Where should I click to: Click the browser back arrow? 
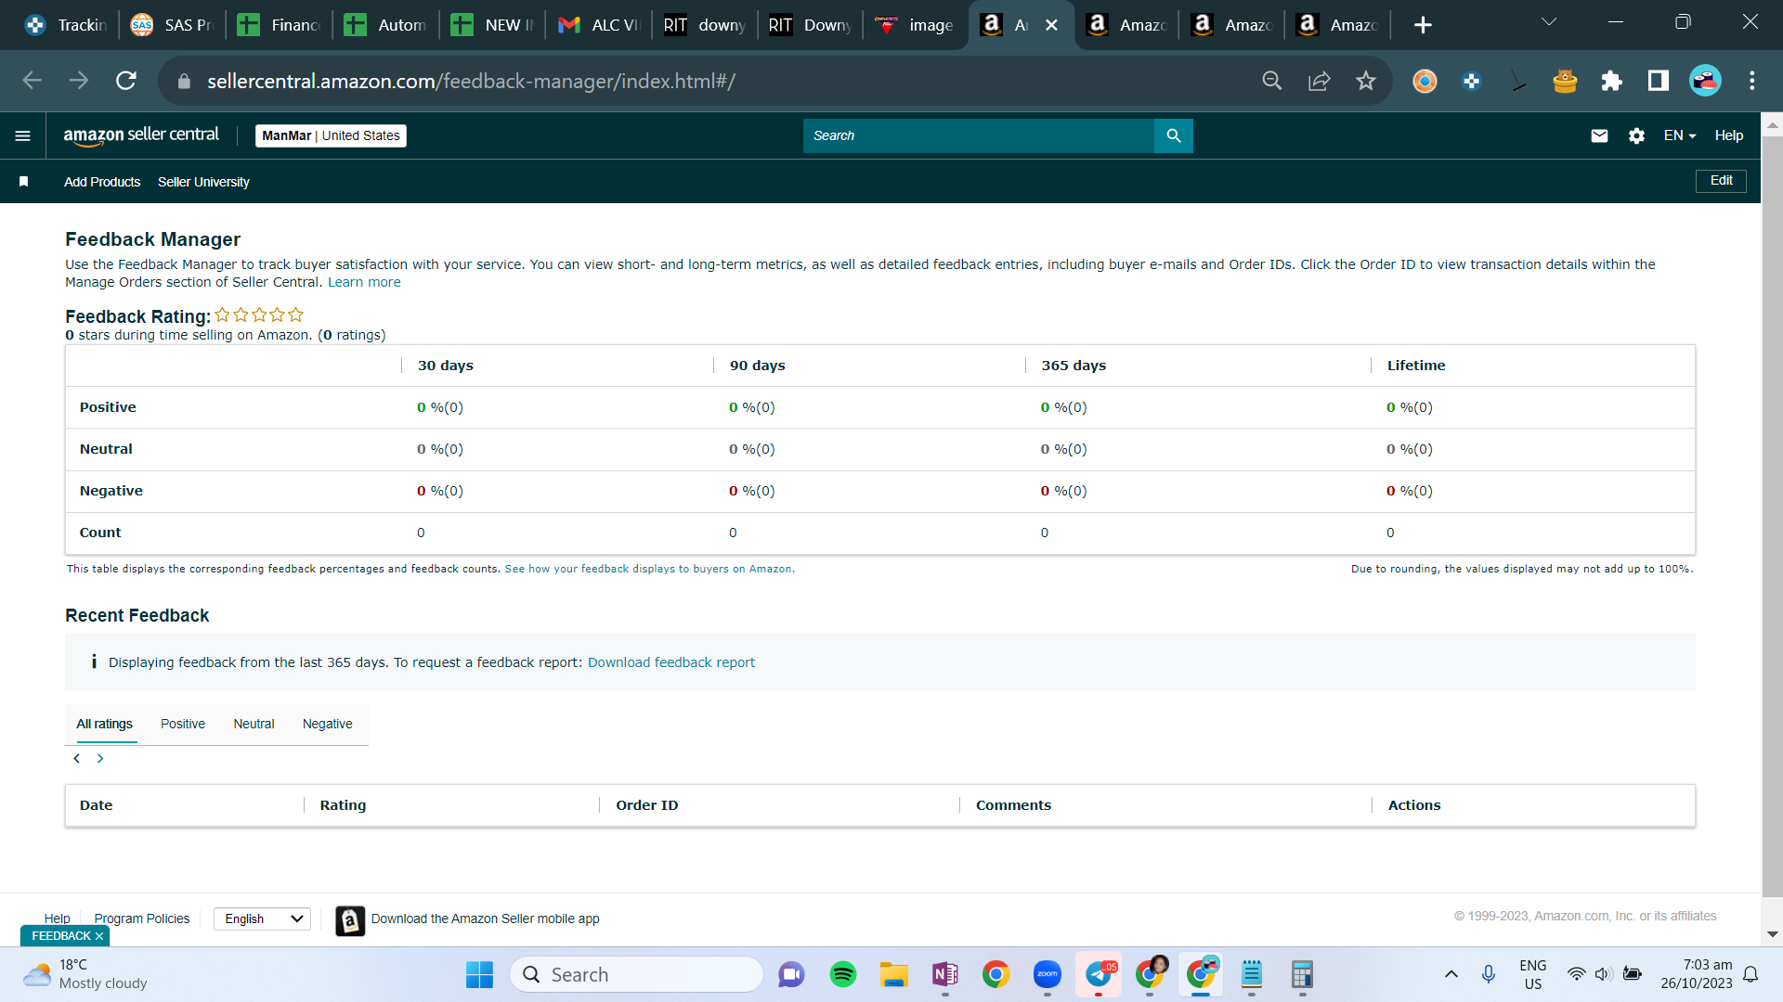click(x=33, y=81)
